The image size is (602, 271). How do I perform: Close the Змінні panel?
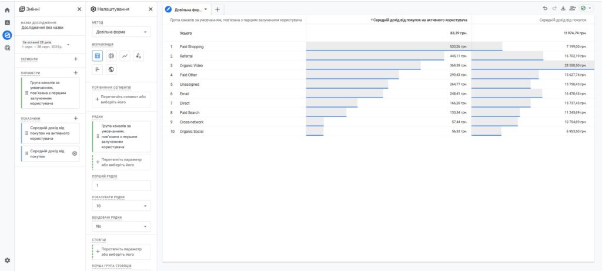coord(79,9)
